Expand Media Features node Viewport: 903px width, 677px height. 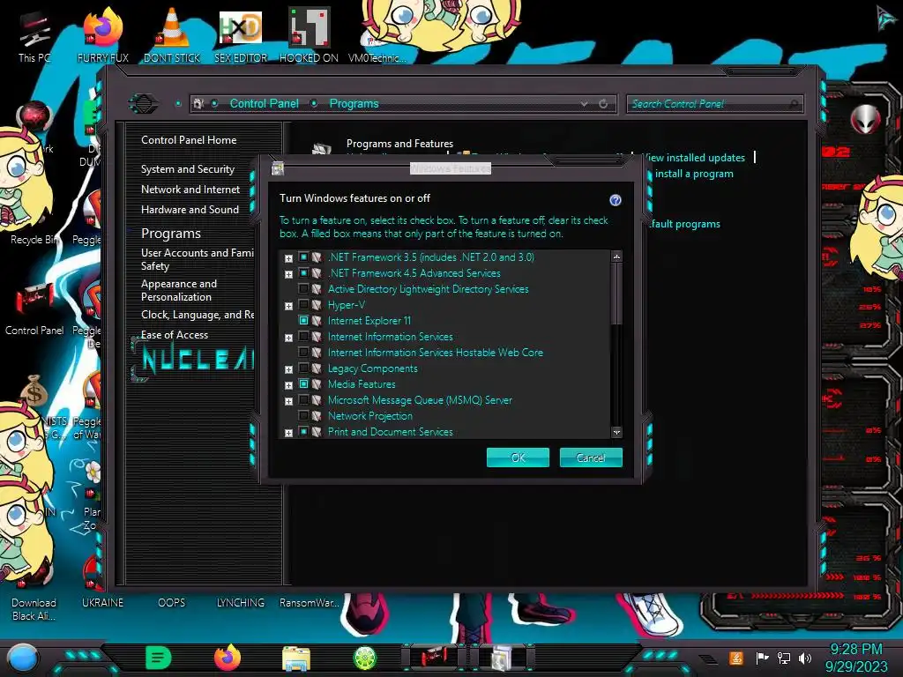coord(288,386)
